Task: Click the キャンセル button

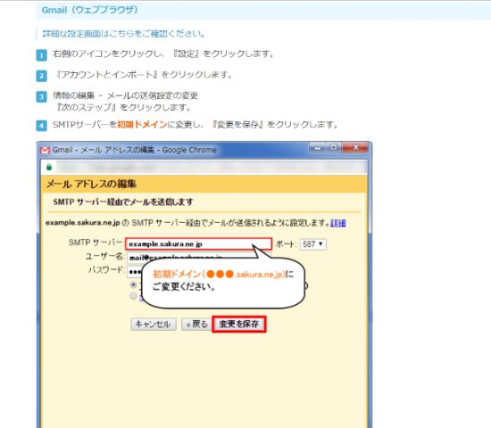Action: 154,325
